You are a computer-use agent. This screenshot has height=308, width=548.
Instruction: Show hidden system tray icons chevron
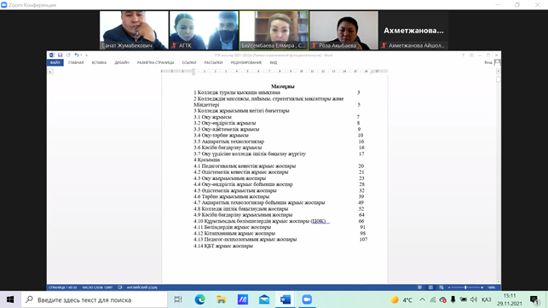[x=422, y=299]
